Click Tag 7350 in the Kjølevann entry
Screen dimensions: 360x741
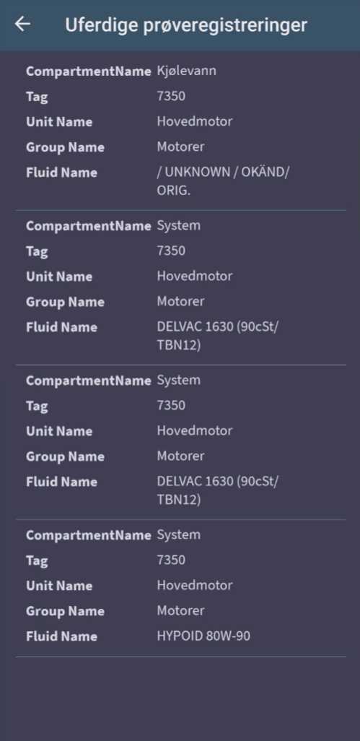pos(171,96)
